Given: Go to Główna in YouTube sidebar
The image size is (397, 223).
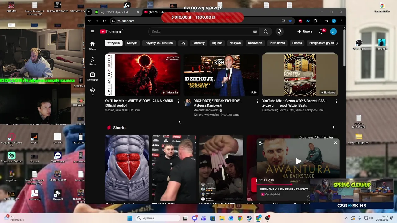Looking at the screenshot, I should [x=92, y=46].
